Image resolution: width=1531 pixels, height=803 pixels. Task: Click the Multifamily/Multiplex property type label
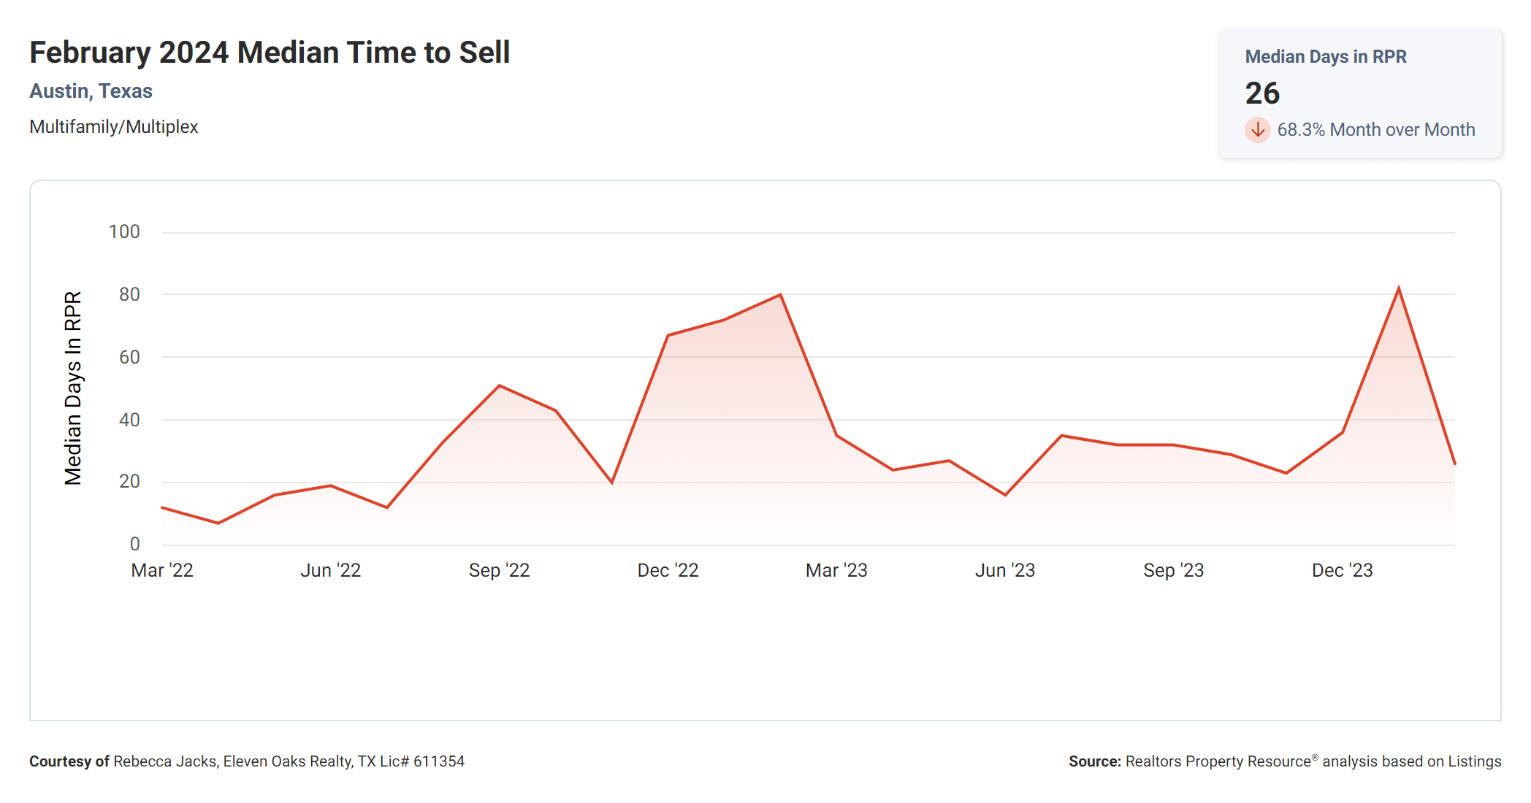coord(113,127)
